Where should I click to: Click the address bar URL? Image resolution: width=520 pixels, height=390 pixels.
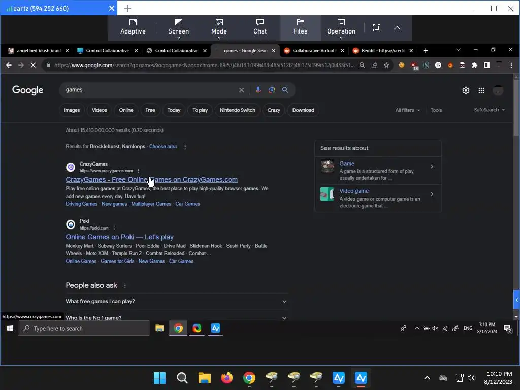(x=204, y=65)
